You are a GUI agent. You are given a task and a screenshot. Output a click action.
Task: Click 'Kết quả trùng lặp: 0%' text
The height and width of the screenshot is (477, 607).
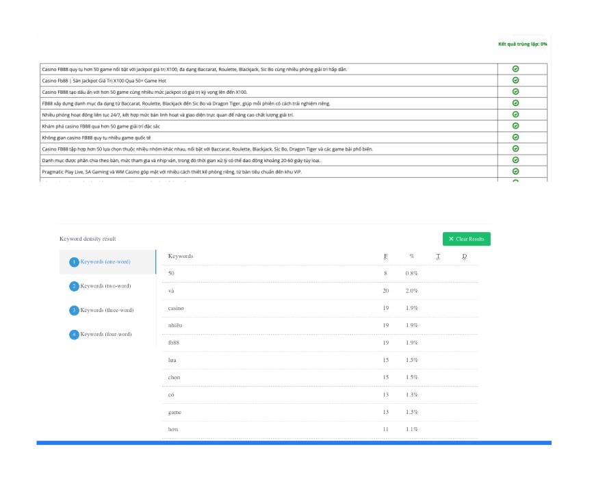point(523,44)
